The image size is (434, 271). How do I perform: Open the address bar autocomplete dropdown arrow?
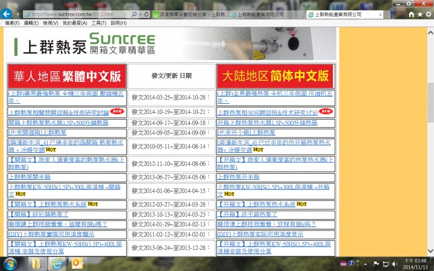[140, 14]
